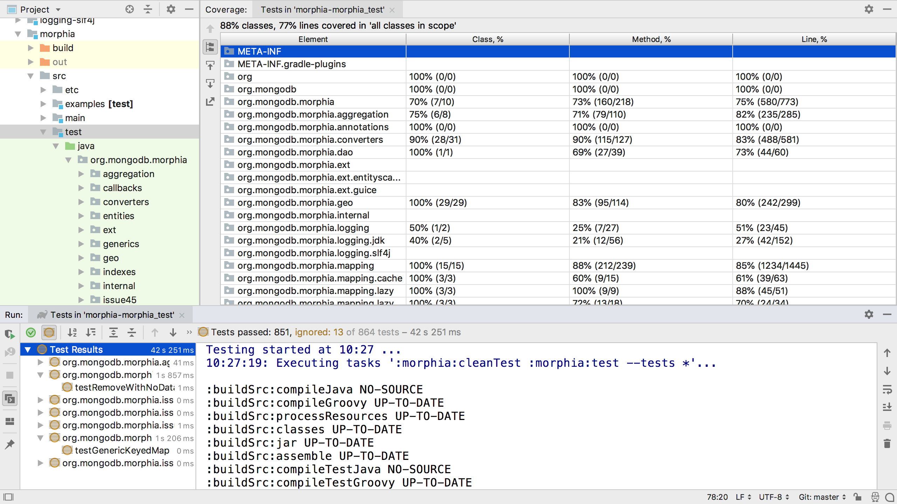
Task: Click generate coverage report export icon
Action: pos(210,101)
